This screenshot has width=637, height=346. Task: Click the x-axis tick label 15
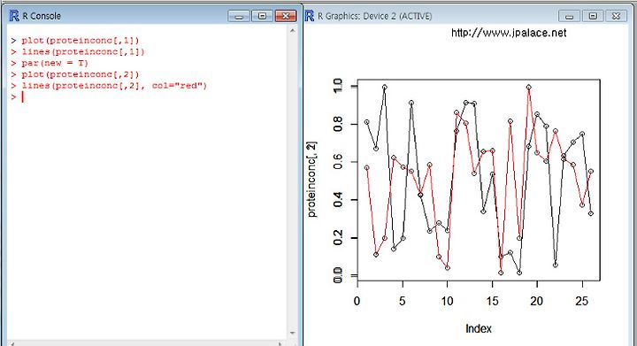point(492,302)
